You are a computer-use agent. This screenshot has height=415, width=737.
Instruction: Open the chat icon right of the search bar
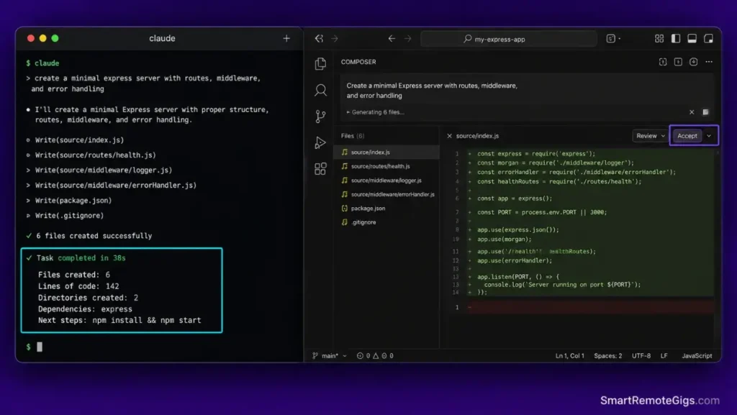pos(611,39)
